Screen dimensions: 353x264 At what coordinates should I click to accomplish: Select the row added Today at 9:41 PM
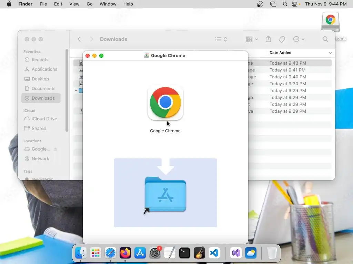click(290, 70)
